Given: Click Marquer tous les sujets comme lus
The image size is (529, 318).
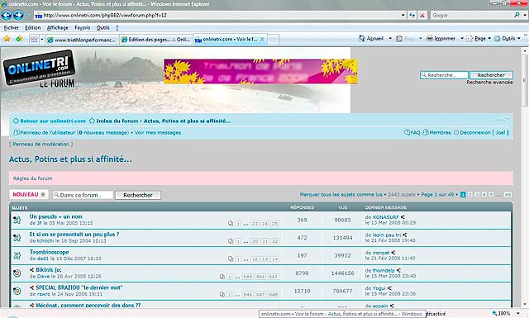Looking at the screenshot, I should click(x=341, y=195).
